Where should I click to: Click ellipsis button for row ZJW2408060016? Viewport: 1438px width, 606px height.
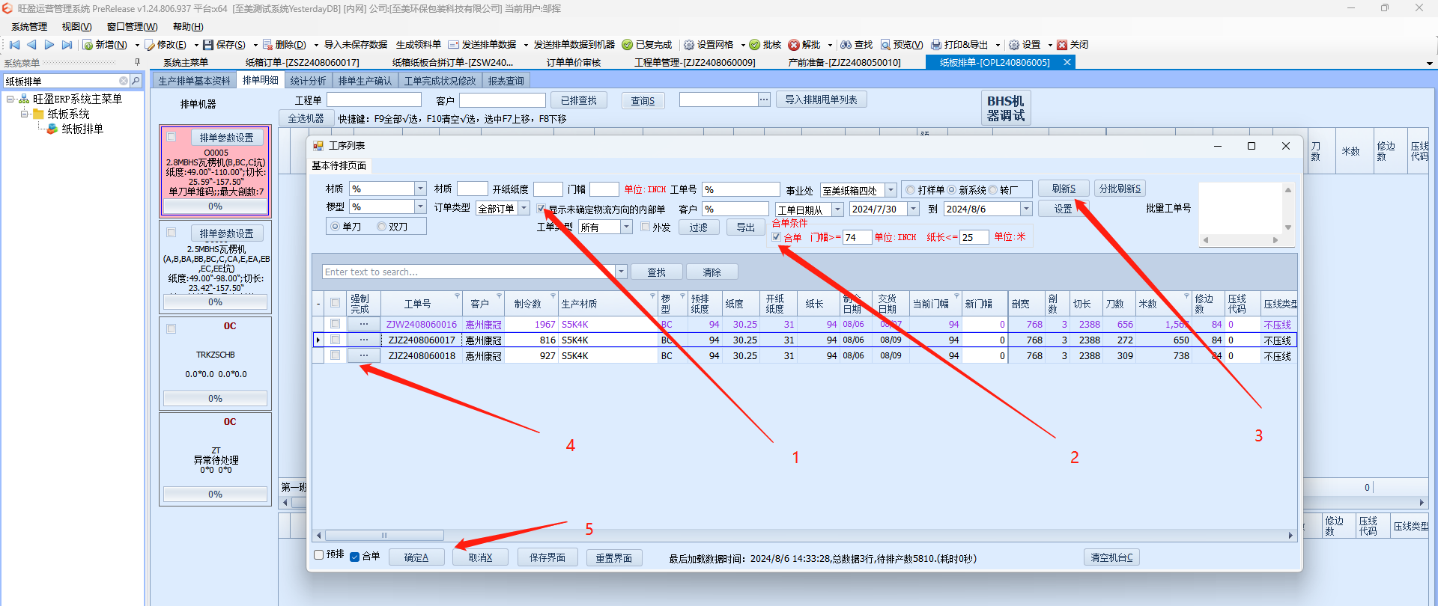(364, 325)
